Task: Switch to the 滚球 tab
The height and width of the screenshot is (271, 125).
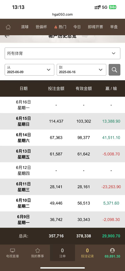Action: [x=25, y=27]
